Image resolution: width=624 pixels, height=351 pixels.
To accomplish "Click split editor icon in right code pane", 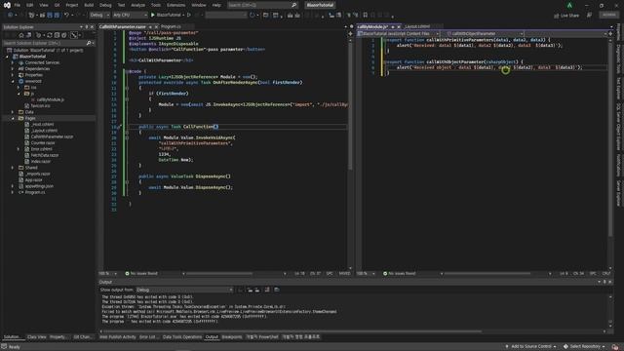I will (x=610, y=34).
